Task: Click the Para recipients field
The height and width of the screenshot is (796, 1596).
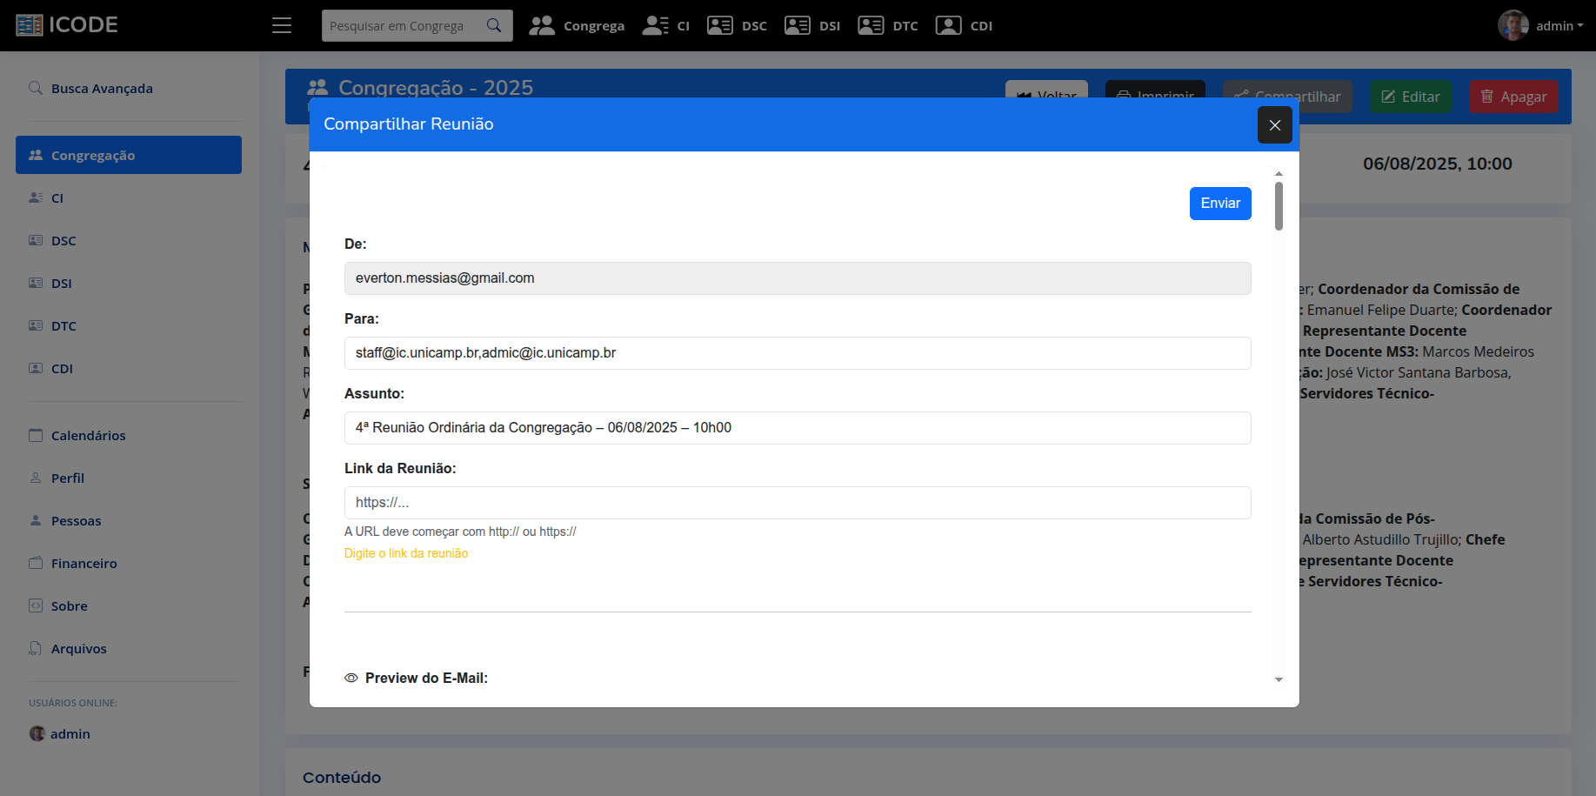Action: point(797,353)
